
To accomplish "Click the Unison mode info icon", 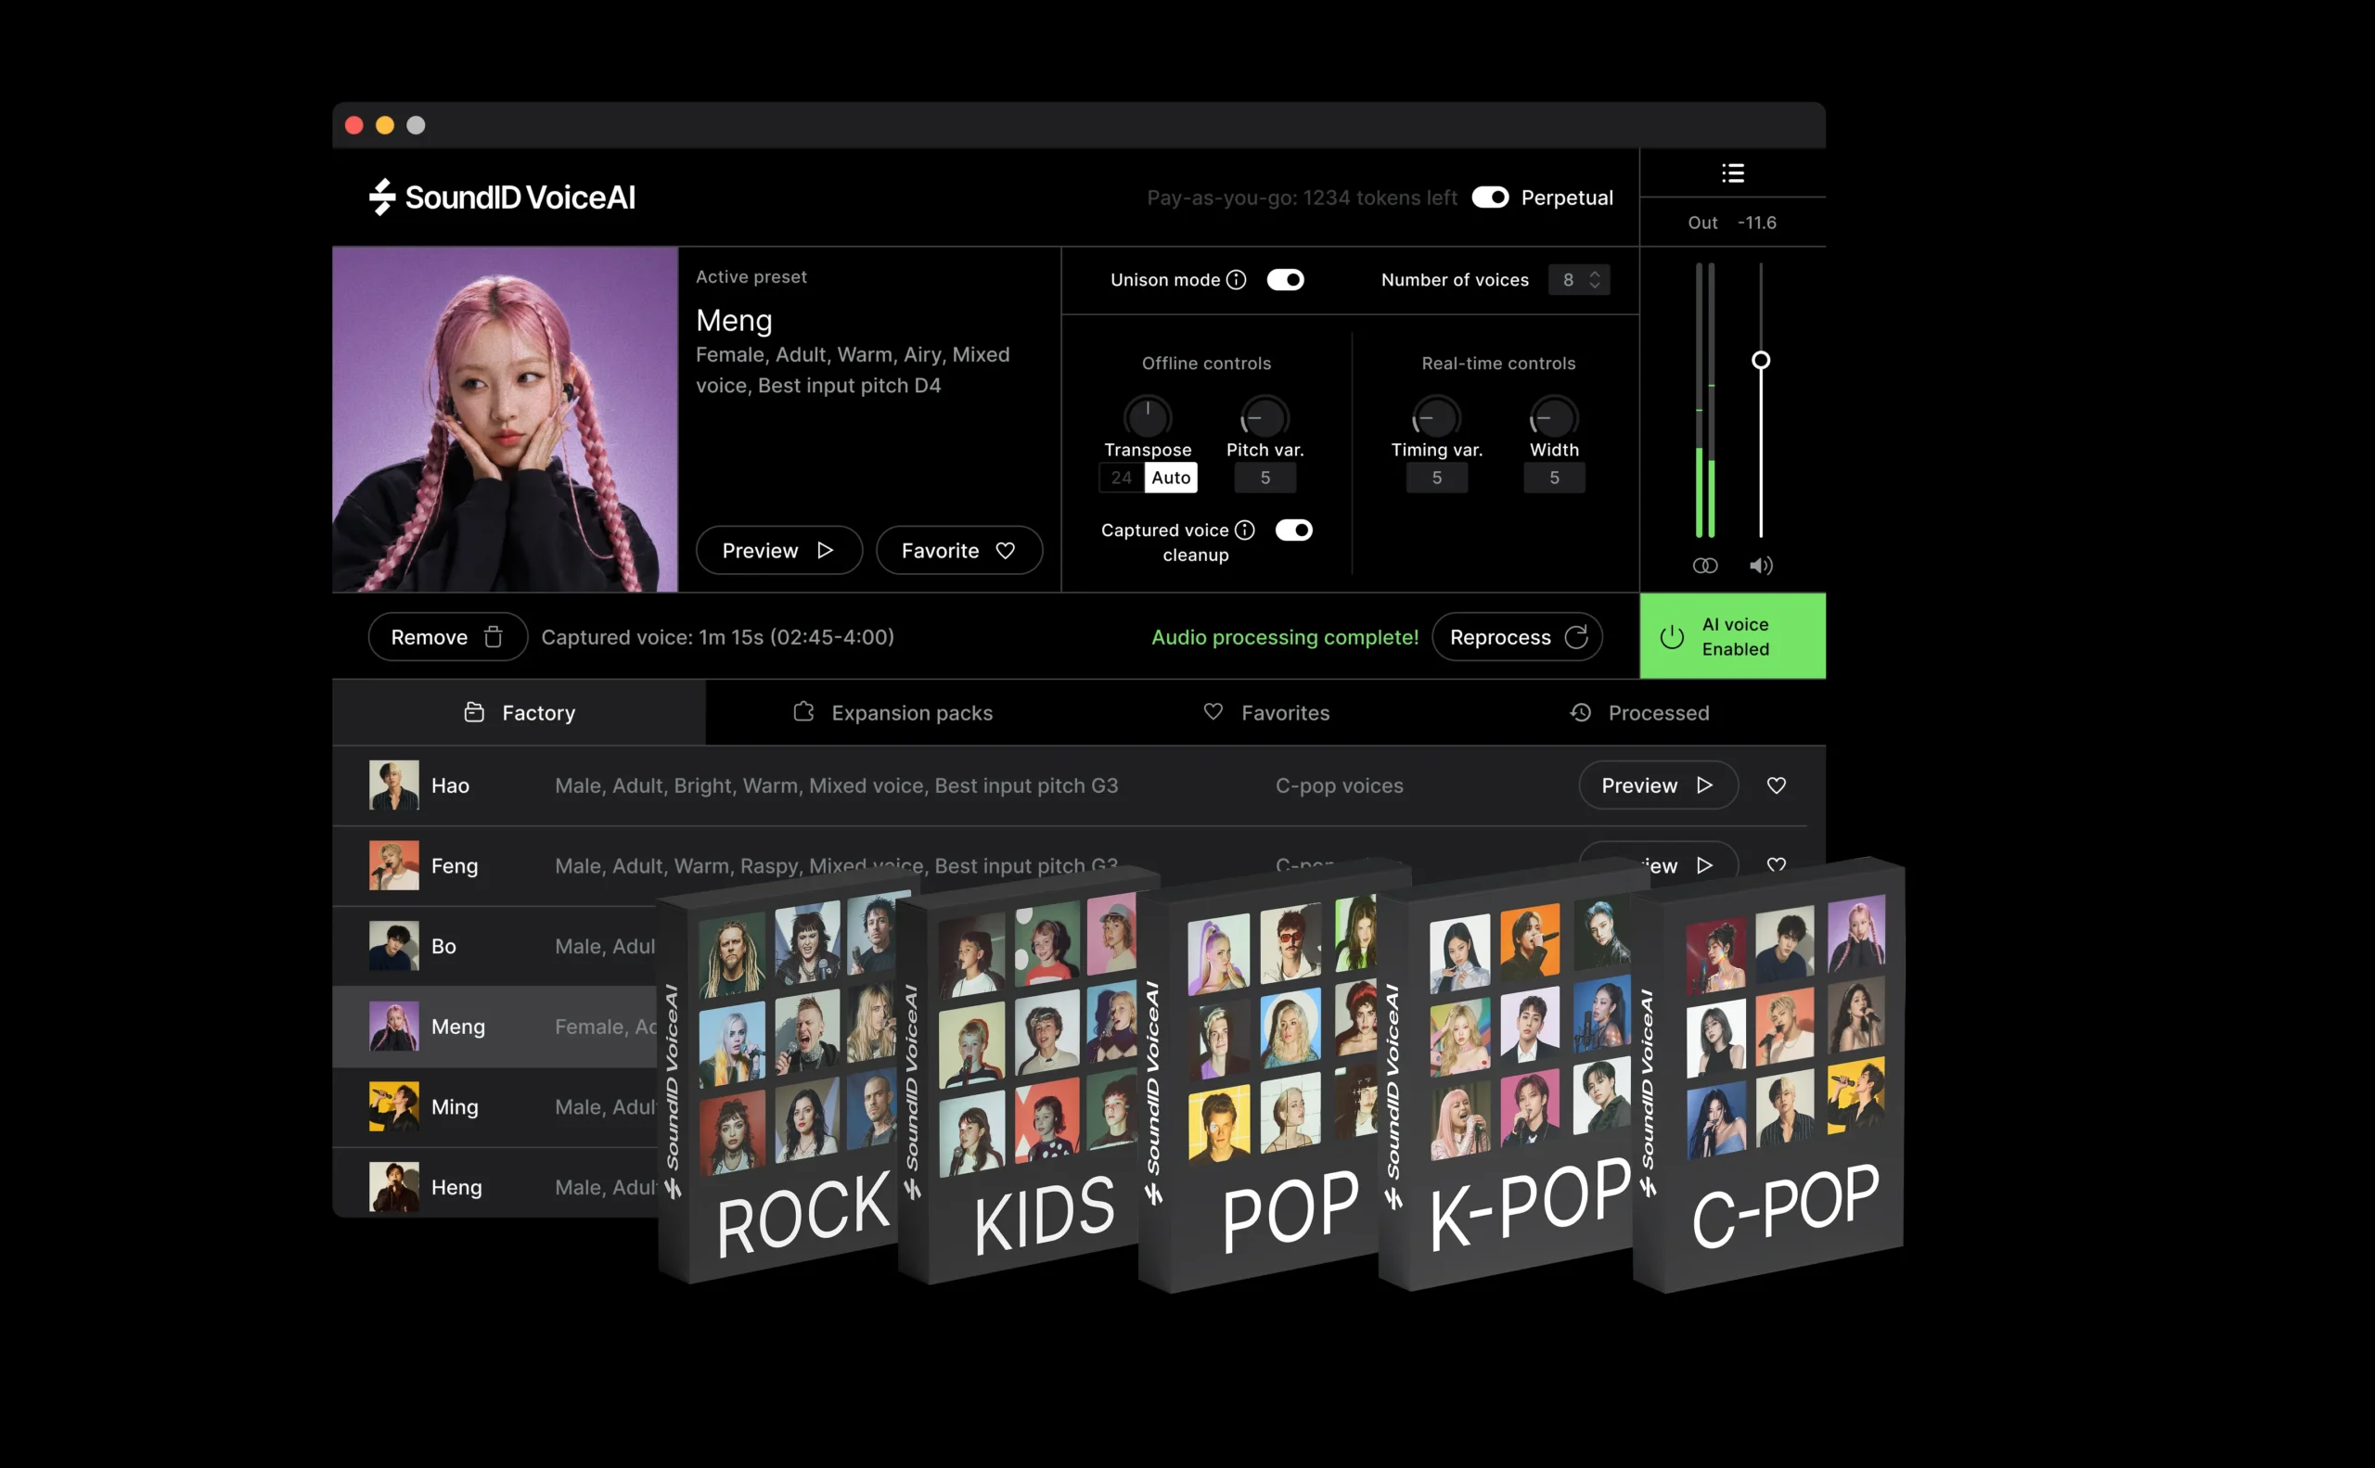I will pos(1237,280).
